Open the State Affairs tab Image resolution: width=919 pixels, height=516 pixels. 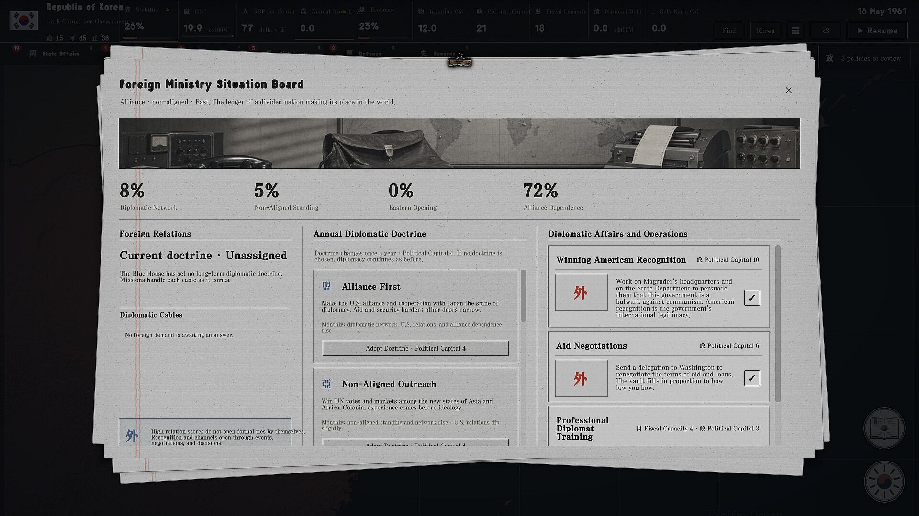point(54,54)
